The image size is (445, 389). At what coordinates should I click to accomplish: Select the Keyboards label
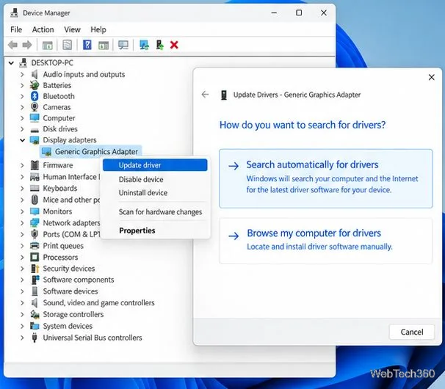[x=60, y=188]
